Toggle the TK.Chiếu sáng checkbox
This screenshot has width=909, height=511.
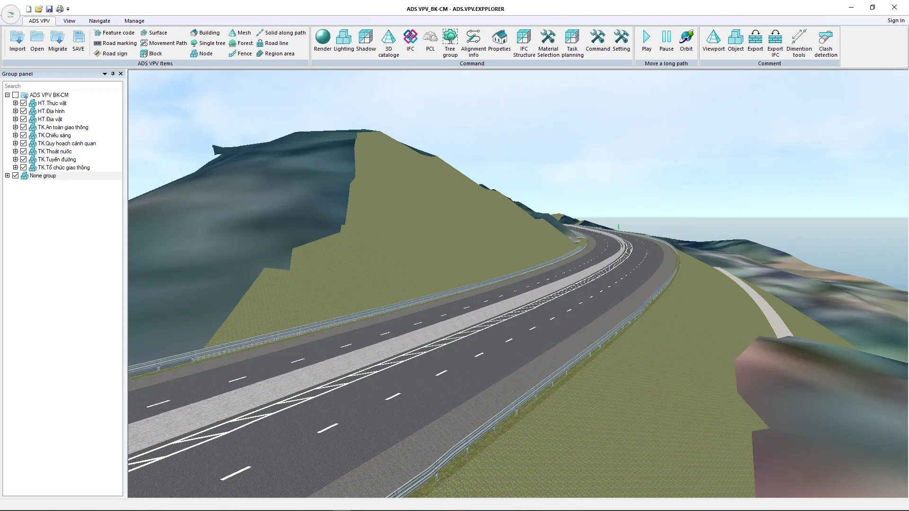coord(23,135)
